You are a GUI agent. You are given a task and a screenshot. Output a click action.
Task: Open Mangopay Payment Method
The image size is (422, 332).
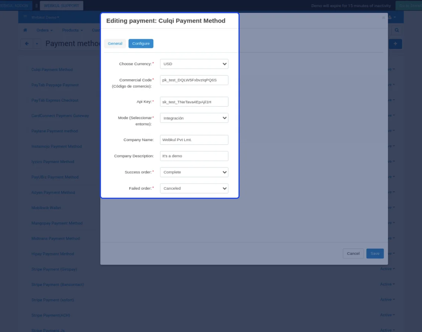pyautogui.click(x=57, y=223)
